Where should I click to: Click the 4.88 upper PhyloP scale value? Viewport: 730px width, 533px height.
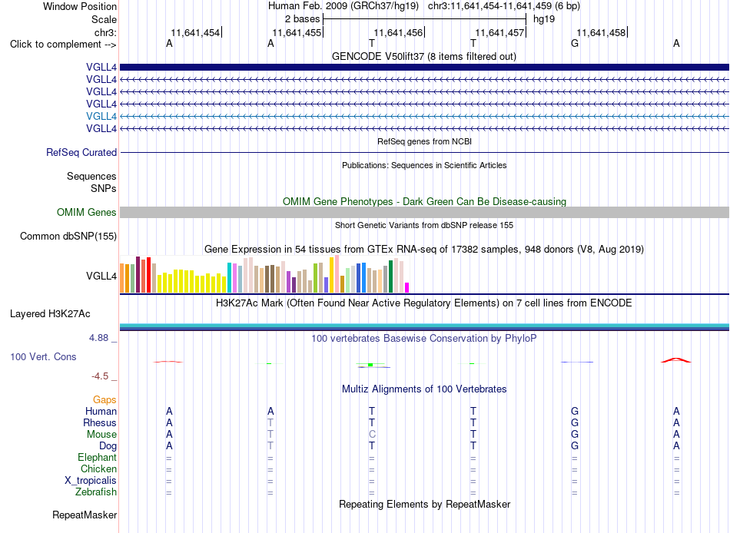click(98, 337)
